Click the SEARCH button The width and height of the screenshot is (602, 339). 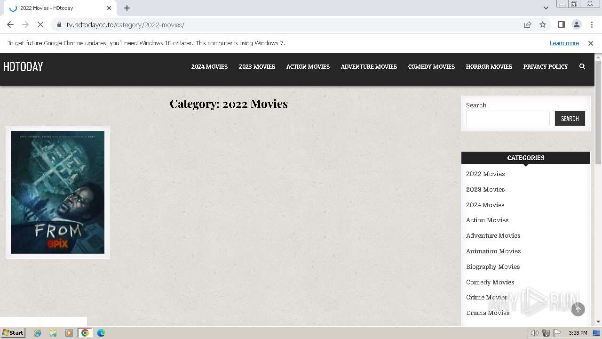[x=570, y=118]
